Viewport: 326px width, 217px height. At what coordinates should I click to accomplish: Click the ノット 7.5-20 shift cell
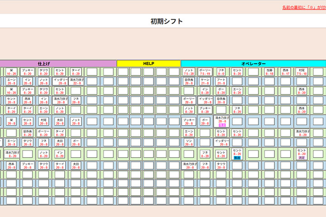pyautogui.click(x=189, y=71)
